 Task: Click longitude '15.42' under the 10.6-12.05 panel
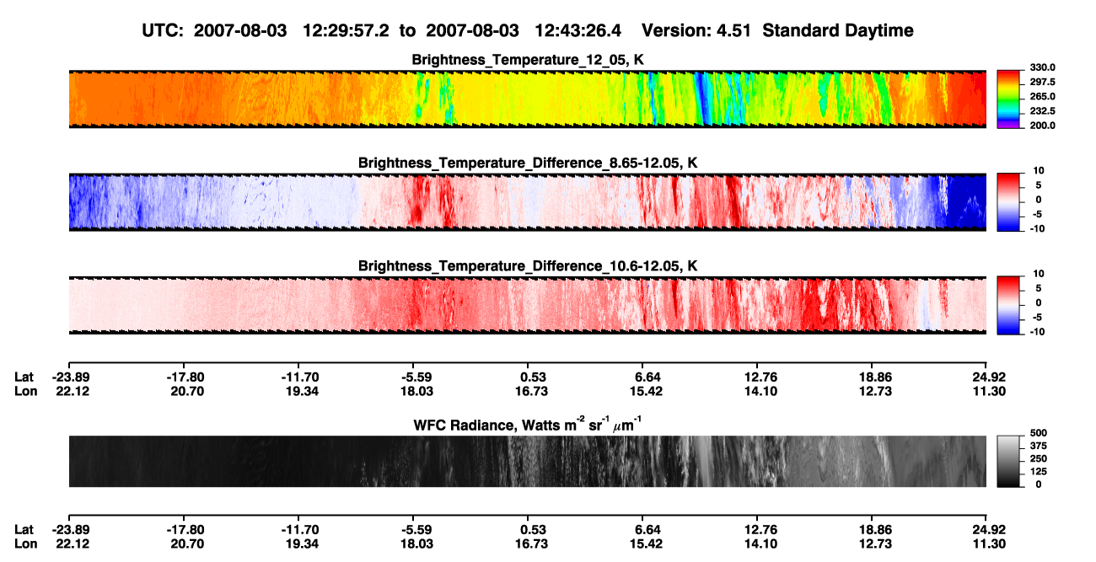(x=647, y=391)
